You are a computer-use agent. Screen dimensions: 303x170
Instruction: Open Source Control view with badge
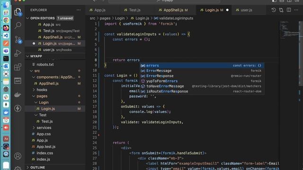18,40
